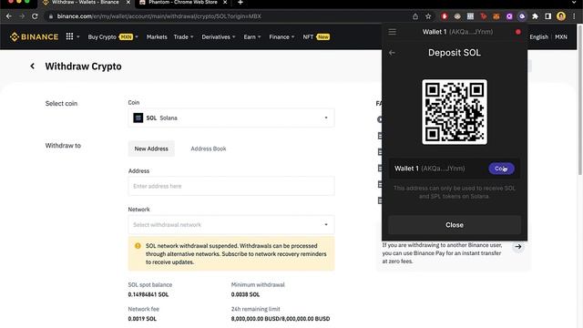Switch to the Withdraw Wallets Binance tab
The height and width of the screenshot is (328, 583).
tap(85, 3)
